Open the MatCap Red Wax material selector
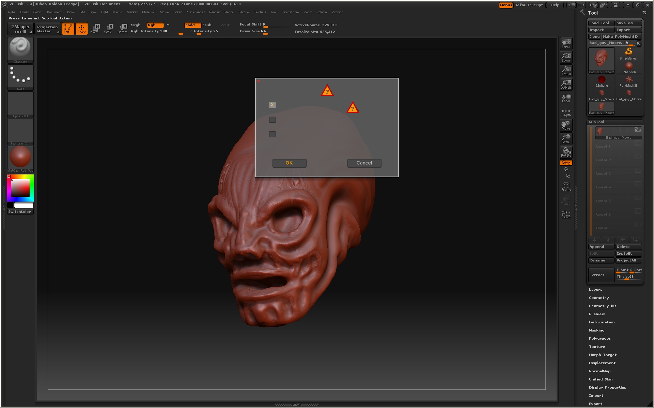Viewport: 654px width, 408px height. (20, 159)
